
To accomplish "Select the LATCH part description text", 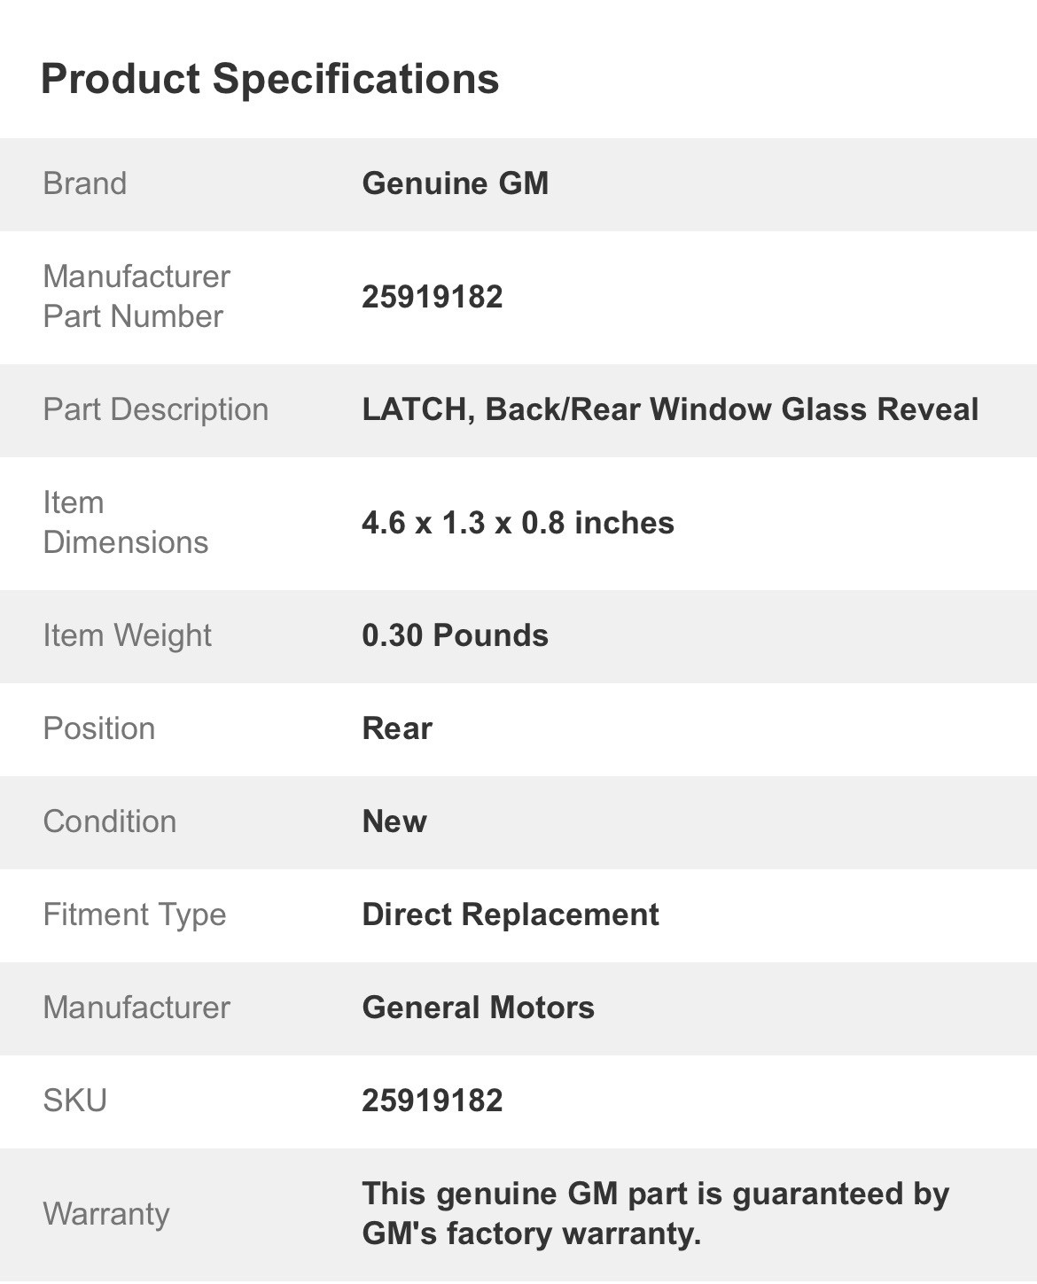I will coord(670,409).
